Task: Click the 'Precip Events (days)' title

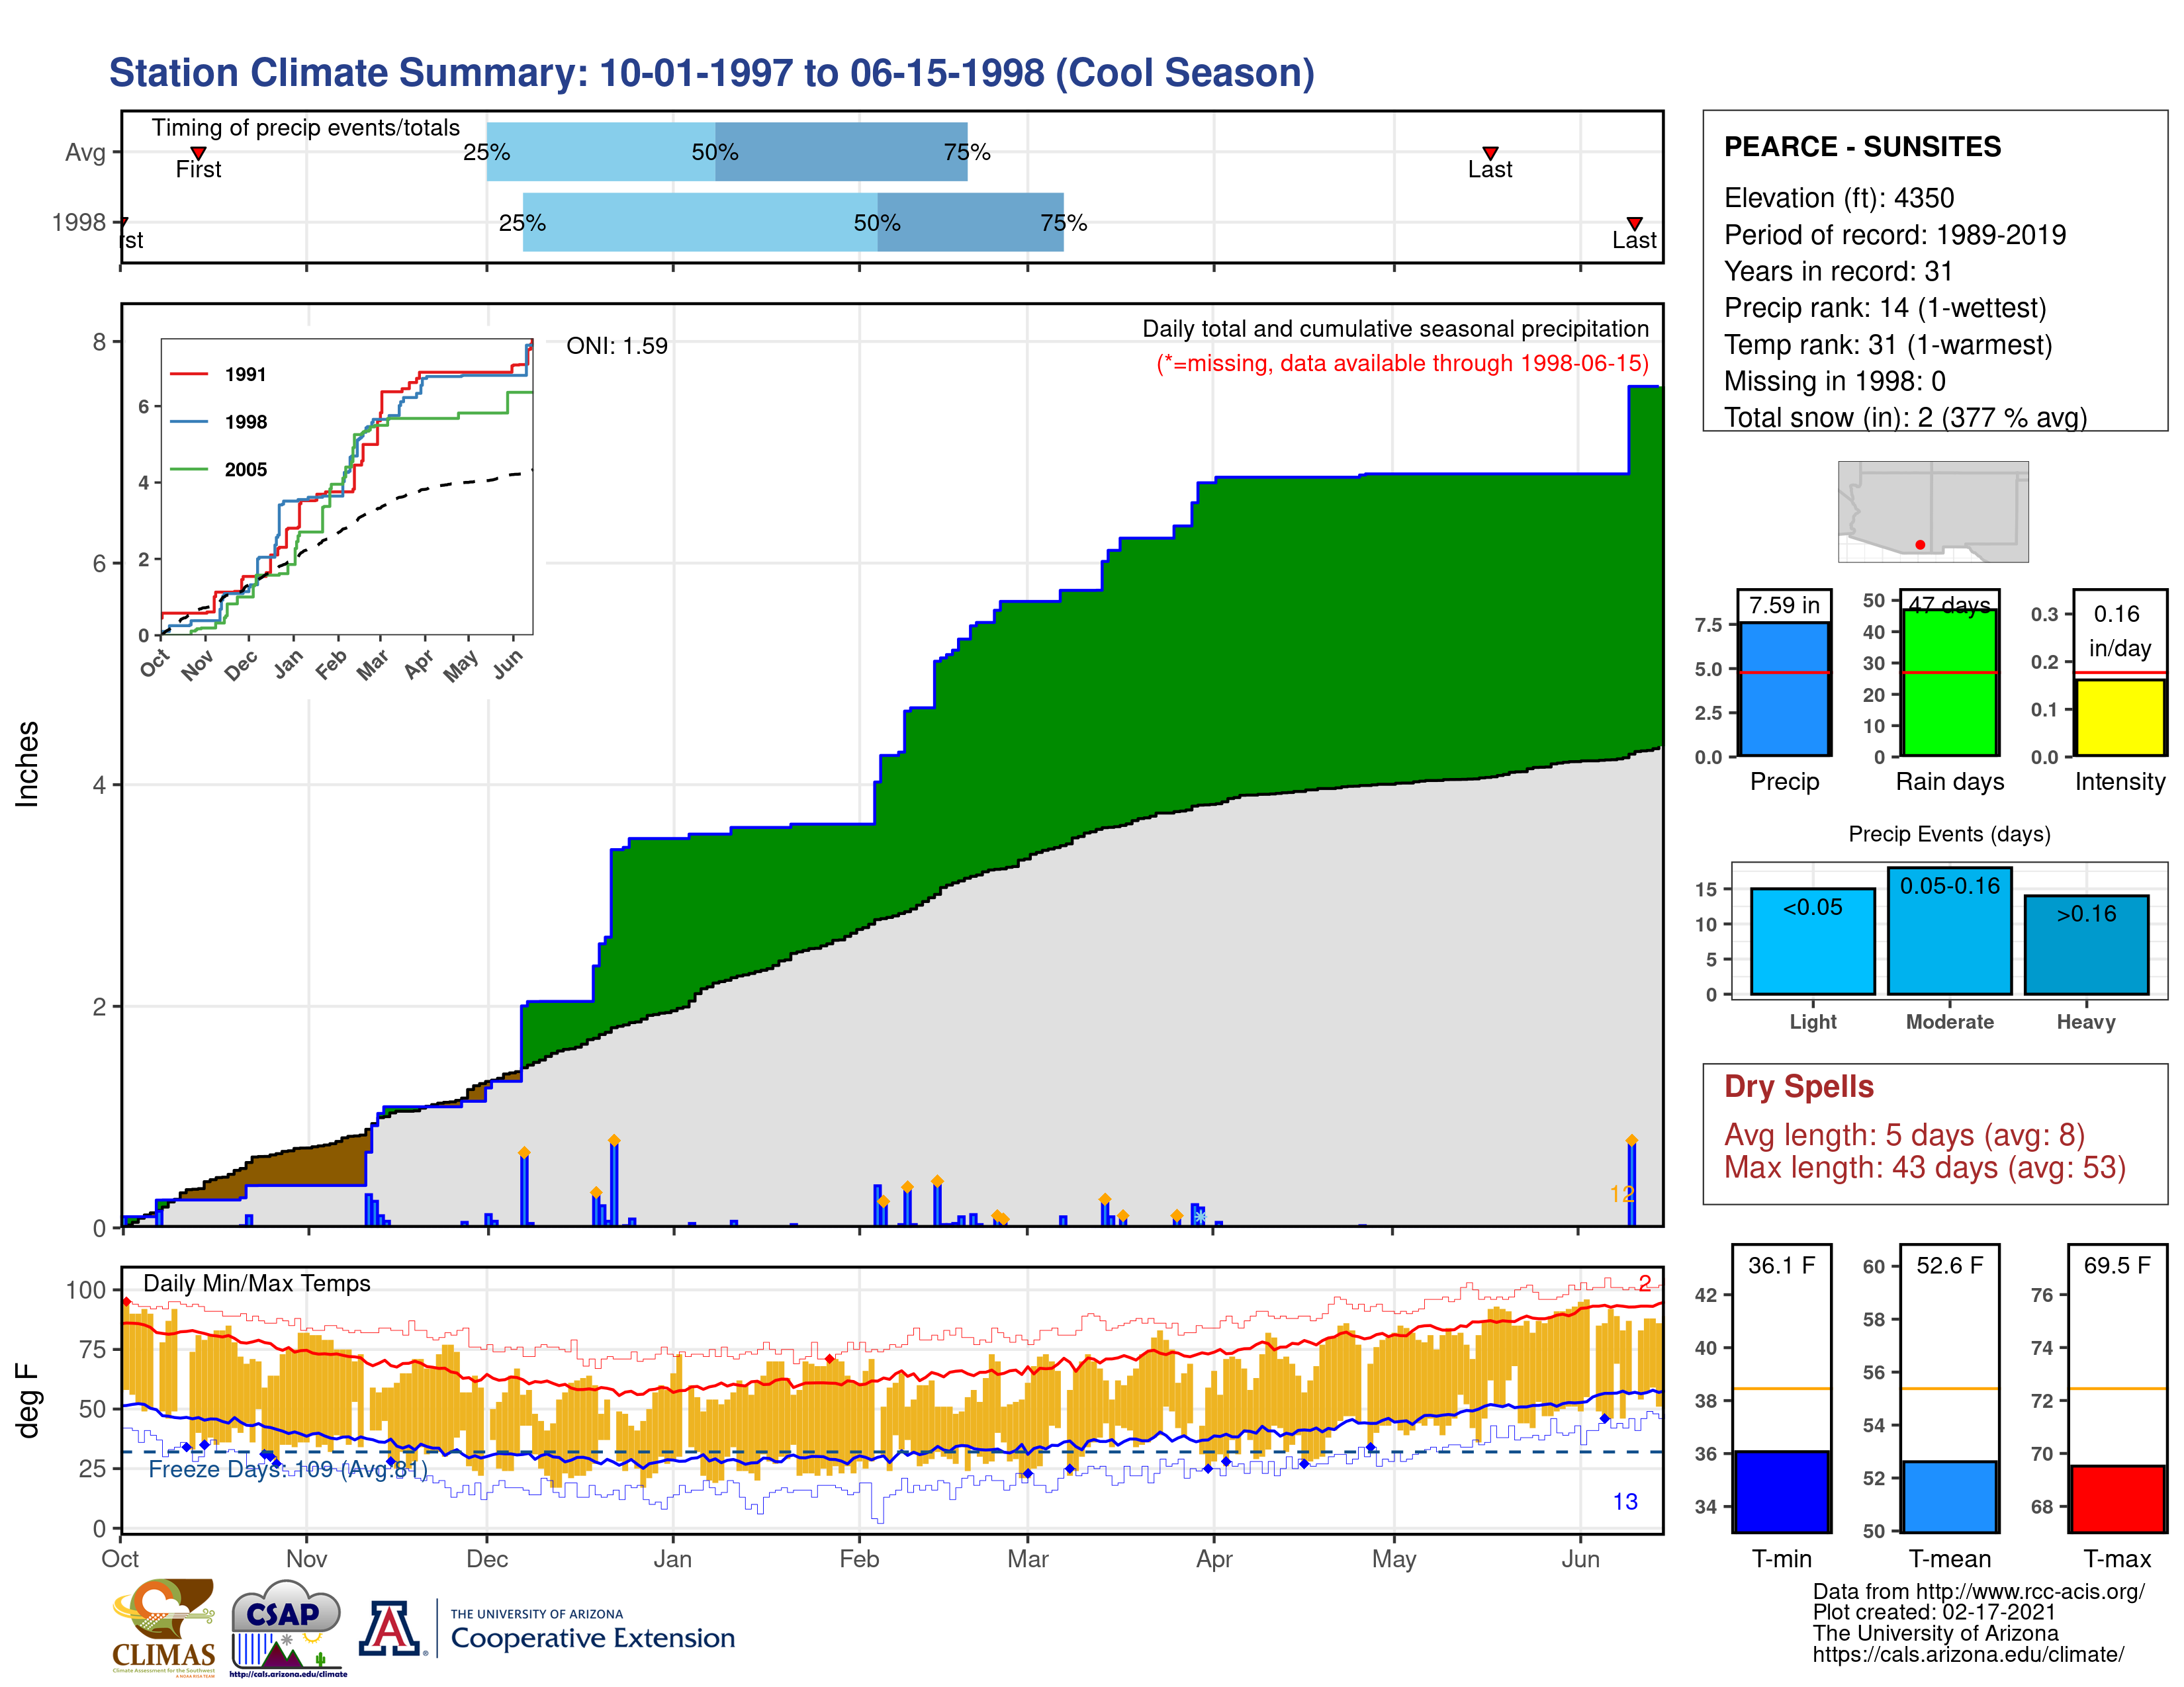Action: click(x=1949, y=834)
